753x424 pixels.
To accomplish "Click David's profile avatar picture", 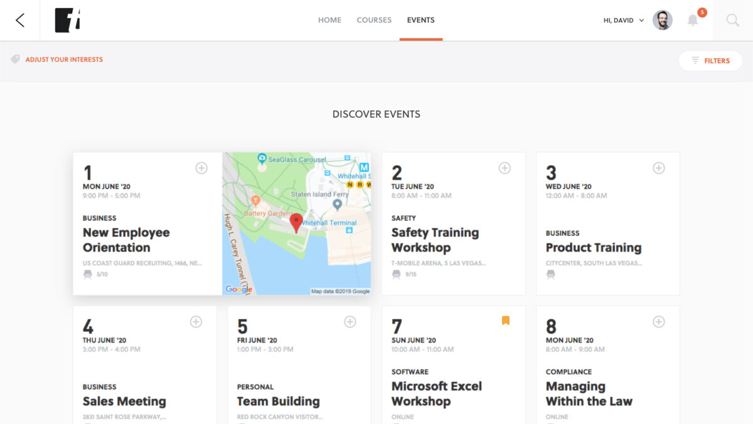I will coord(663,20).
